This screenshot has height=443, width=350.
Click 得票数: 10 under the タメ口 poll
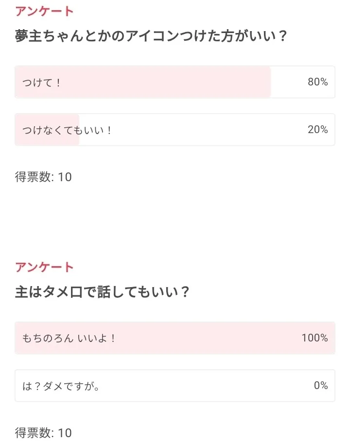[43, 432]
